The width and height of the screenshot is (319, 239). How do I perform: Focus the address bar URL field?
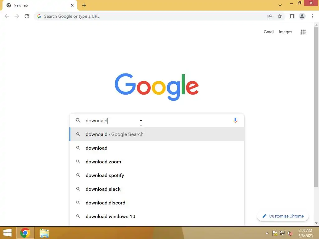150,16
